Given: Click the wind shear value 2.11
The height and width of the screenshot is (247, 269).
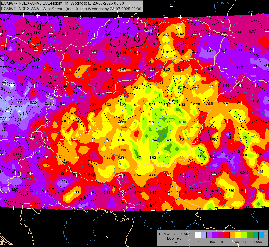Looking at the screenshot, I should tap(92, 122).
